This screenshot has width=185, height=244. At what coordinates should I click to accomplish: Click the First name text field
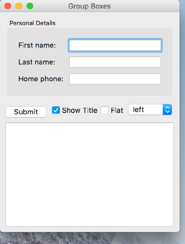click(x=115, y=45)
